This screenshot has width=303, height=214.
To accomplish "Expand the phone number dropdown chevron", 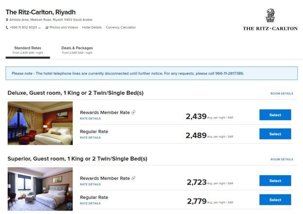I will coord(39,28).
